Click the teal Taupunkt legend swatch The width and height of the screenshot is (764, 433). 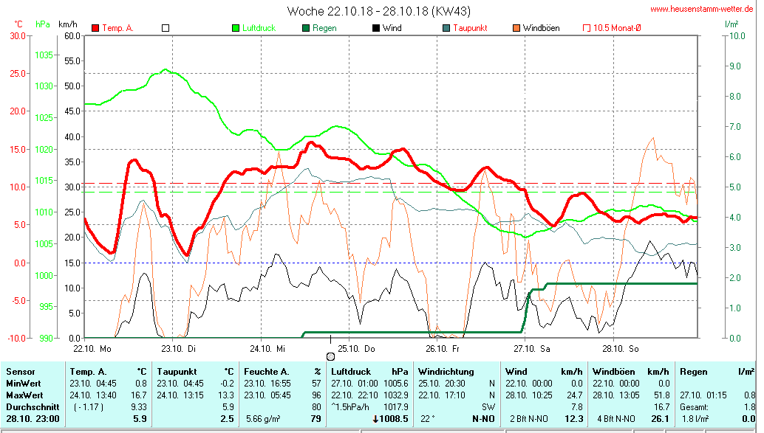point(446,28)
